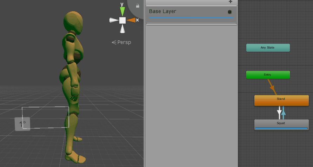Switch projection via the Persp label
313x167 pixels.
(x=121, y=42)
